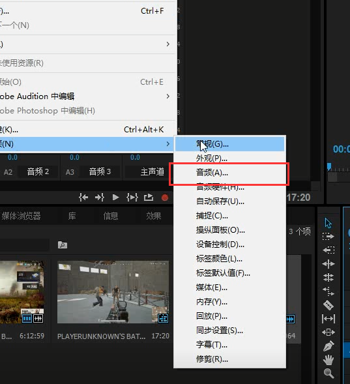The height and width of the screenshot is (384, 350).
Task: Open 常规(G)... preferences
Action: pyautogui.click(x=229, y=144)
